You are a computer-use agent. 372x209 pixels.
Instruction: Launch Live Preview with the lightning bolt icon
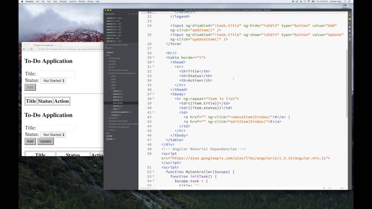pyautogui.click(x=350, y=15)
